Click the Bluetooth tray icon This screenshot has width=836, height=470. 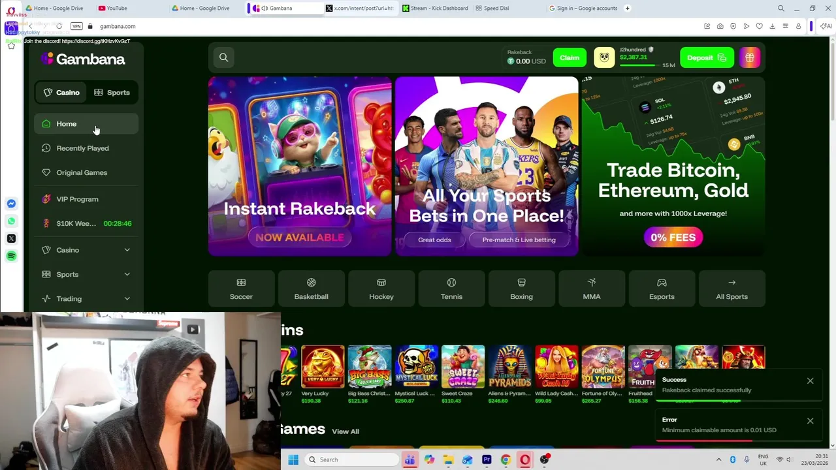tap(733, 460)
